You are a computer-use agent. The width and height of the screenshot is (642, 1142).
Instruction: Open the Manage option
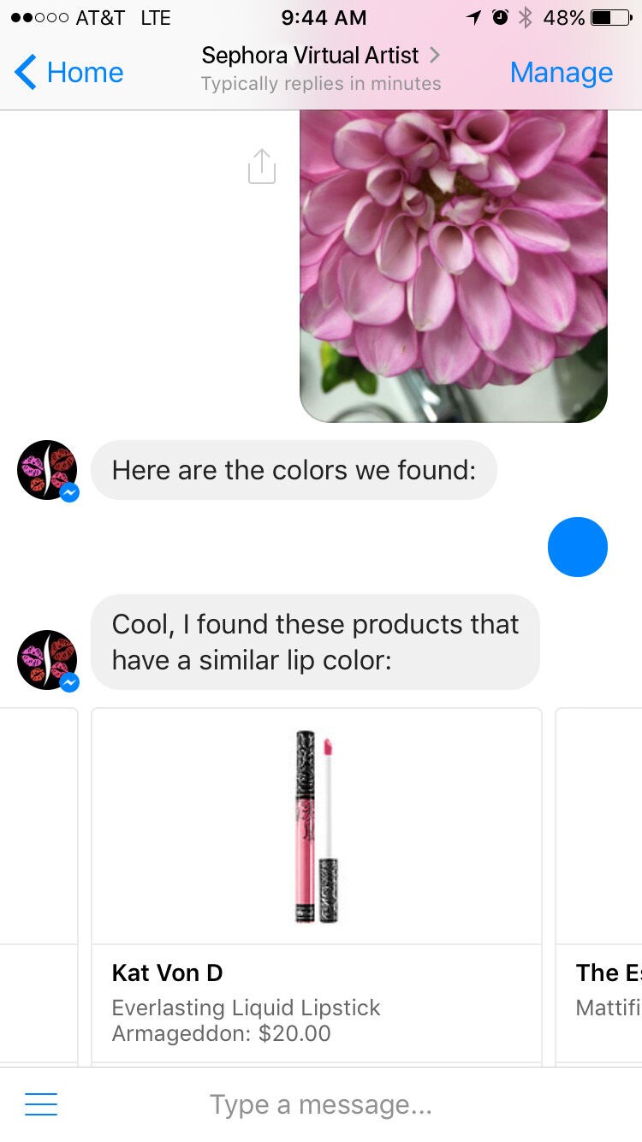[x=562, y=73]
